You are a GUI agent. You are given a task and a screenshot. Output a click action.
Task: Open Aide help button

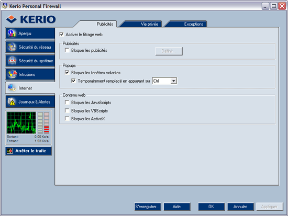[x=176, y=207]
